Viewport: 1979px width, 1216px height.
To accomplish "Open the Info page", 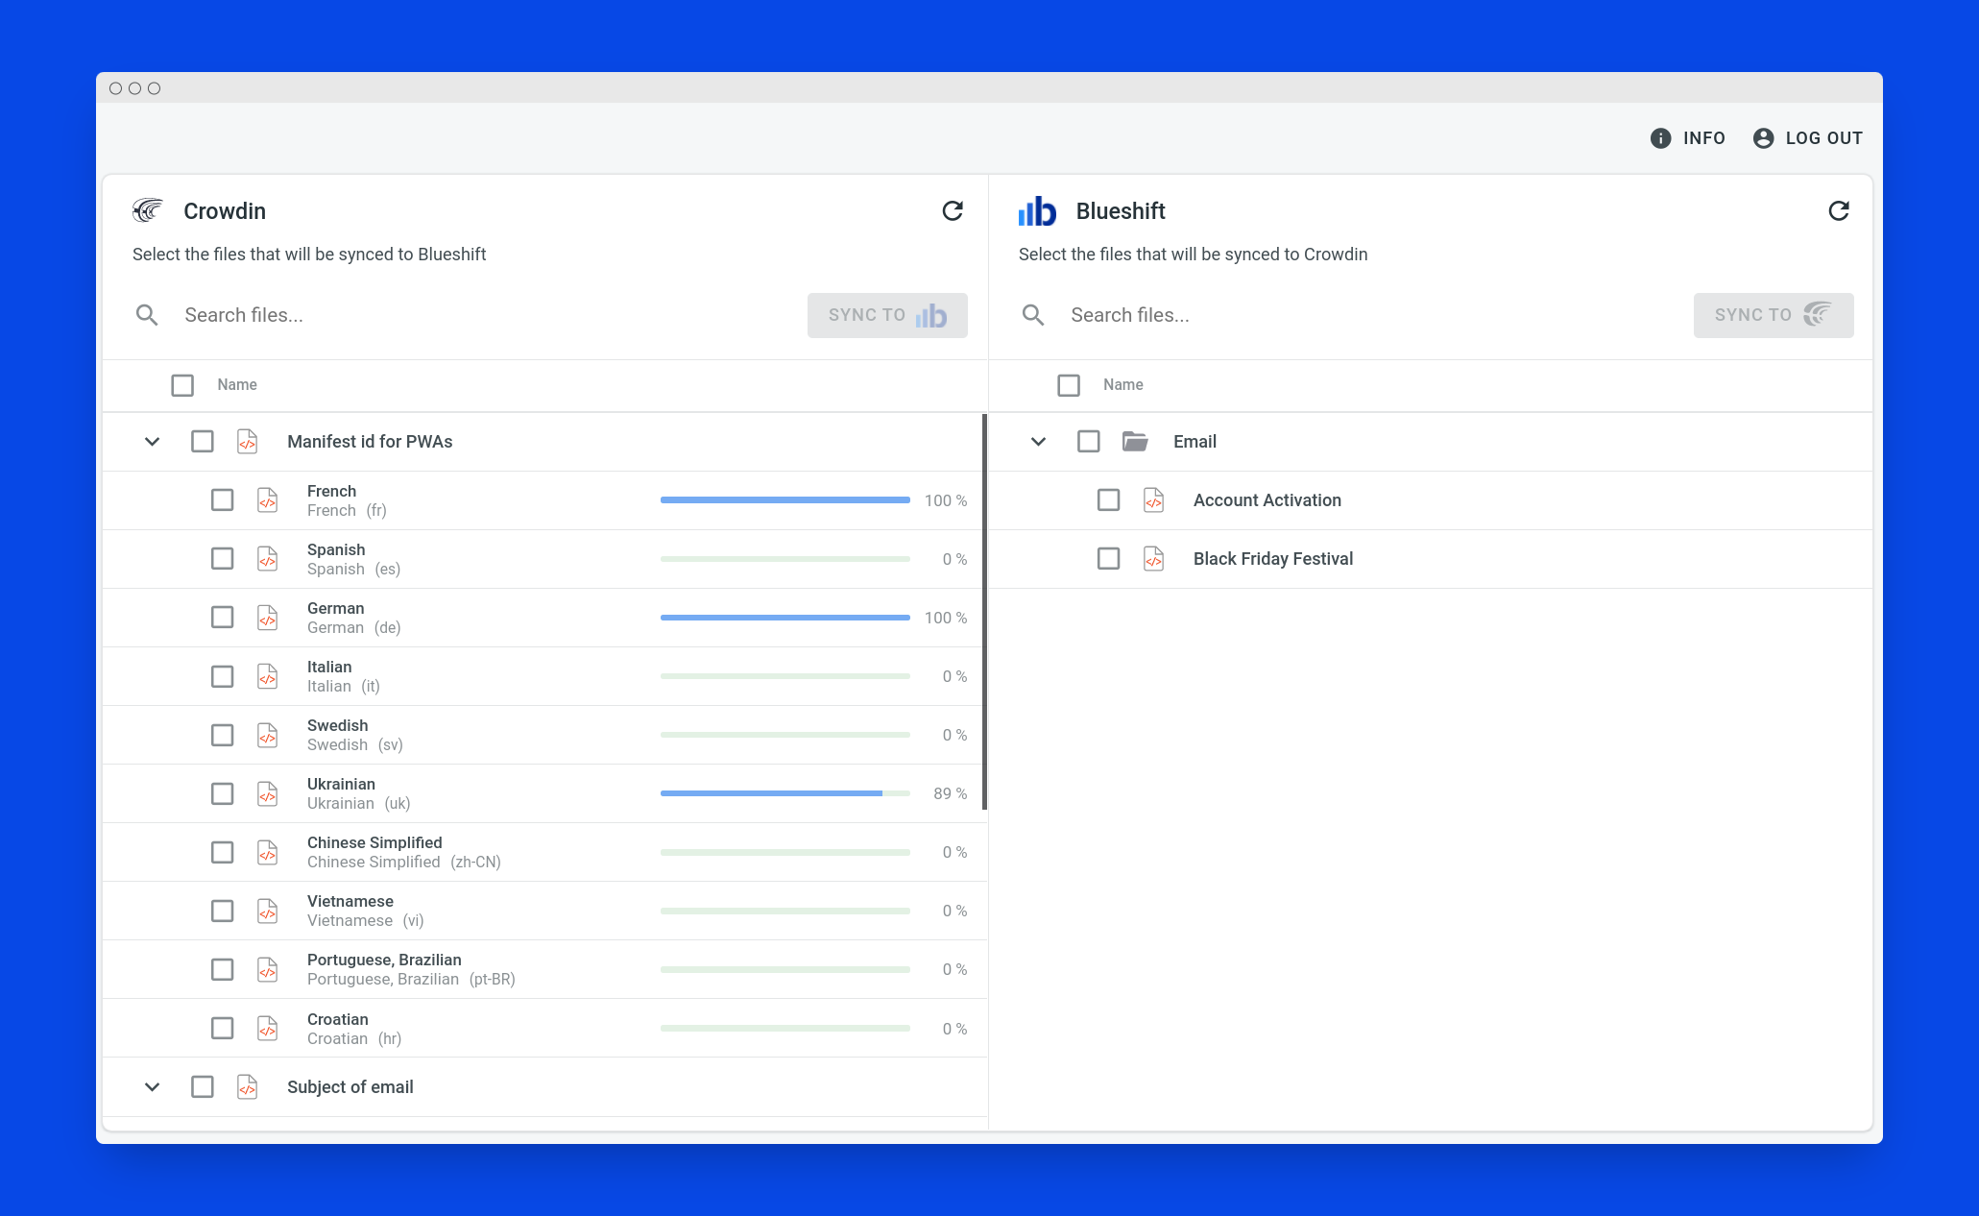I will click(x=1687, y=138).
